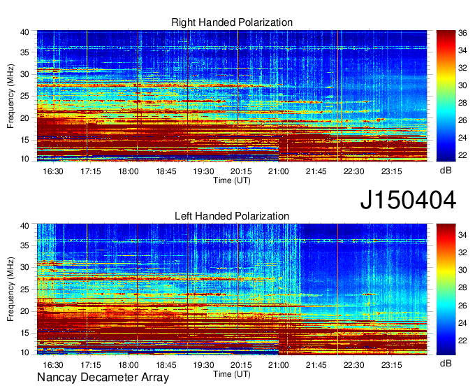
Task: Click the "dB" label under Right Handed colorbar
Action: click(446, 171)
